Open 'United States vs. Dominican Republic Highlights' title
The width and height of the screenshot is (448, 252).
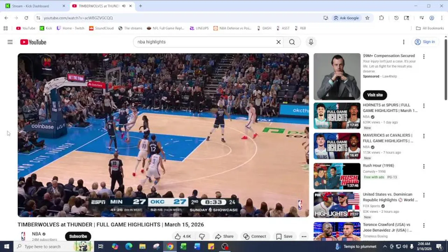point(390,197)
